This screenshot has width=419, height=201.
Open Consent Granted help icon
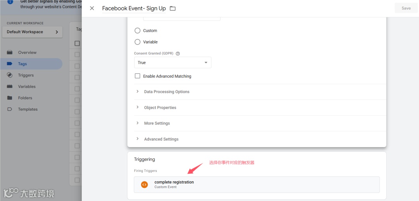[178, 54]
